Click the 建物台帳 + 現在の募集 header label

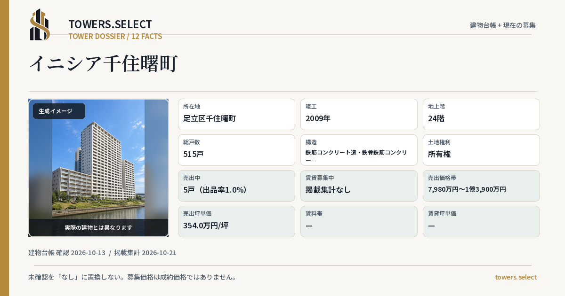tap(503, 25)
